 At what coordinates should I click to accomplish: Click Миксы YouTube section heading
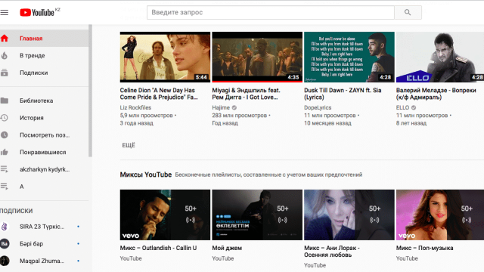[146, 175]
